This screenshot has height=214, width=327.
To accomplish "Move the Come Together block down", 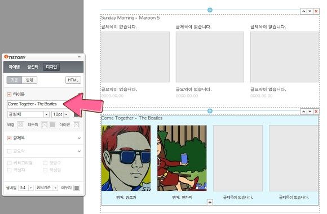I will (310, 112).
